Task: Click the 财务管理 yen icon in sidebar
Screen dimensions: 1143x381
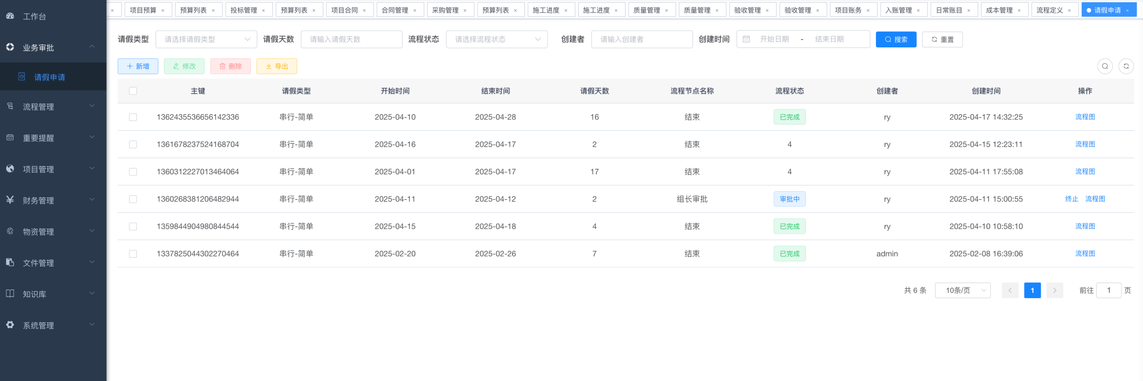Action: [x=10, y=200]
